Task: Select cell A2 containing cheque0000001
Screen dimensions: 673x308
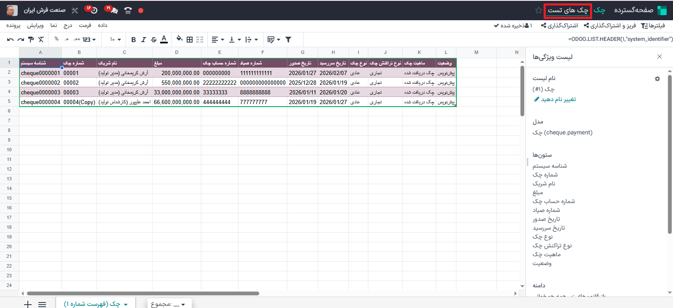Action: pos(40,73)
